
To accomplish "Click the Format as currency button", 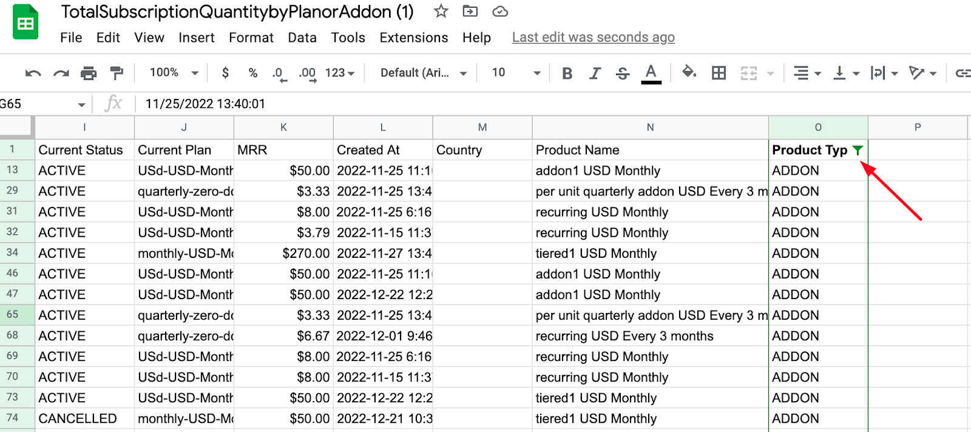I will [225, 73].
